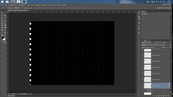Screen dimensions: 173x97
Task: Select the Rectangular Marquee tool
Action: coord(2,13)
